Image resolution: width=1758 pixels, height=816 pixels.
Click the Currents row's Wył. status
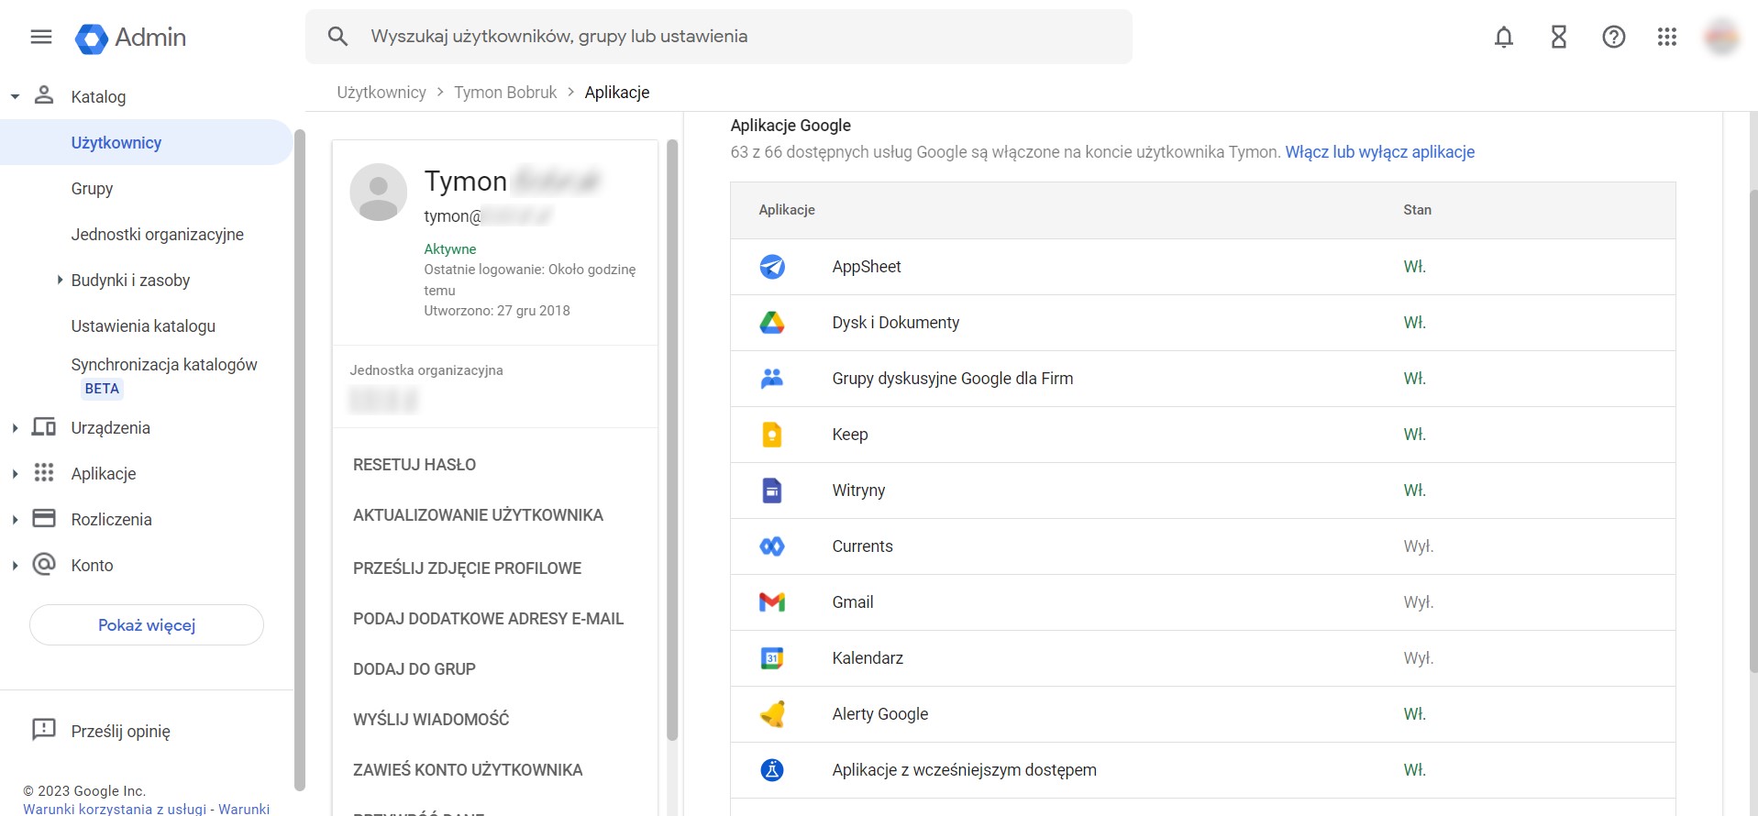point(1418,546)
